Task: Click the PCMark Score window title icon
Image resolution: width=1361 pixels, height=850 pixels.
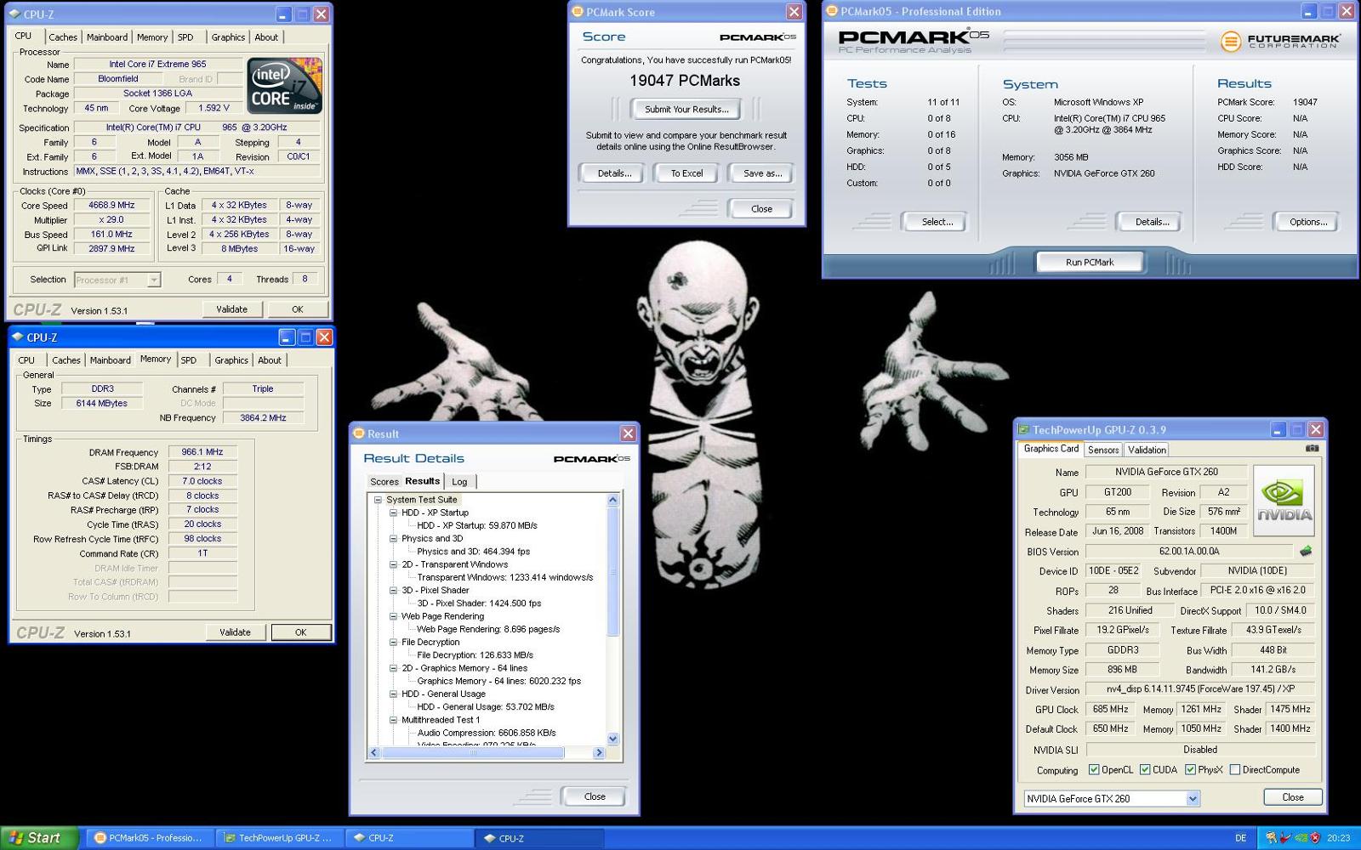Action: click(x=578, y=12)
